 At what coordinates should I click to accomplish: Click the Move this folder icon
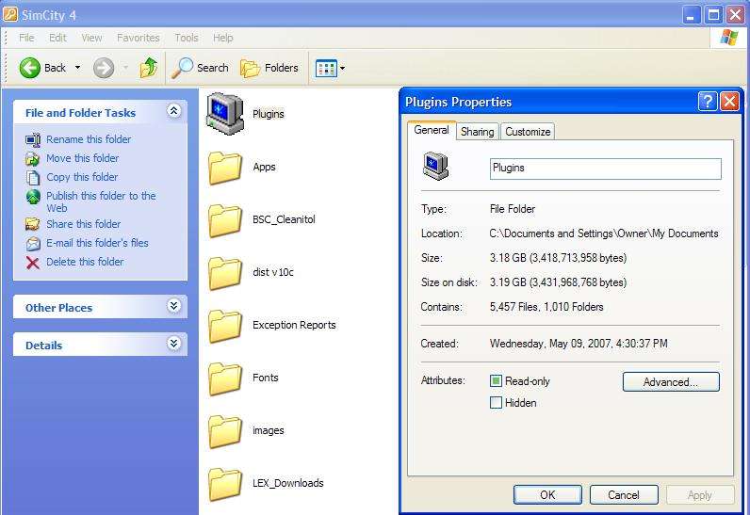coord(33,158)
